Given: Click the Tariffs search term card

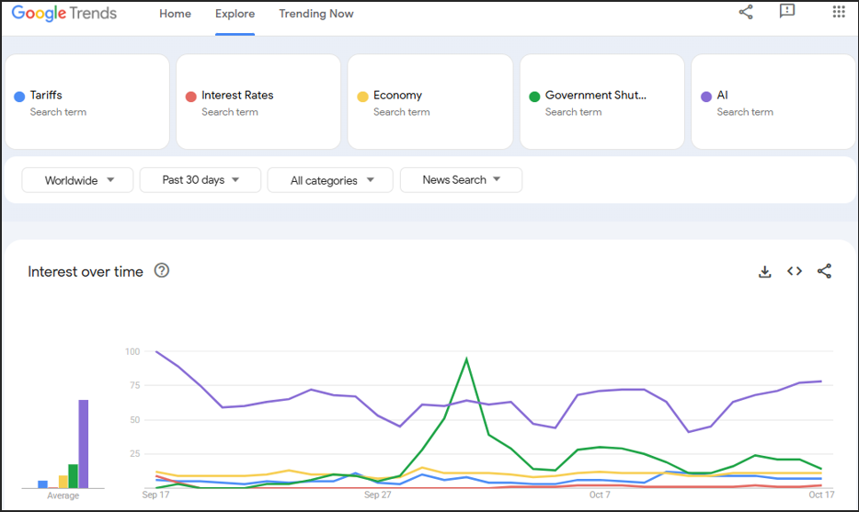Looking at the screenshot, I should [x=87, y=101].
